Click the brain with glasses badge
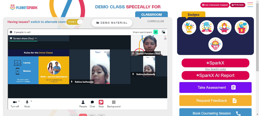This screenshot has height=116, width=259. click(x=215, y=45)
